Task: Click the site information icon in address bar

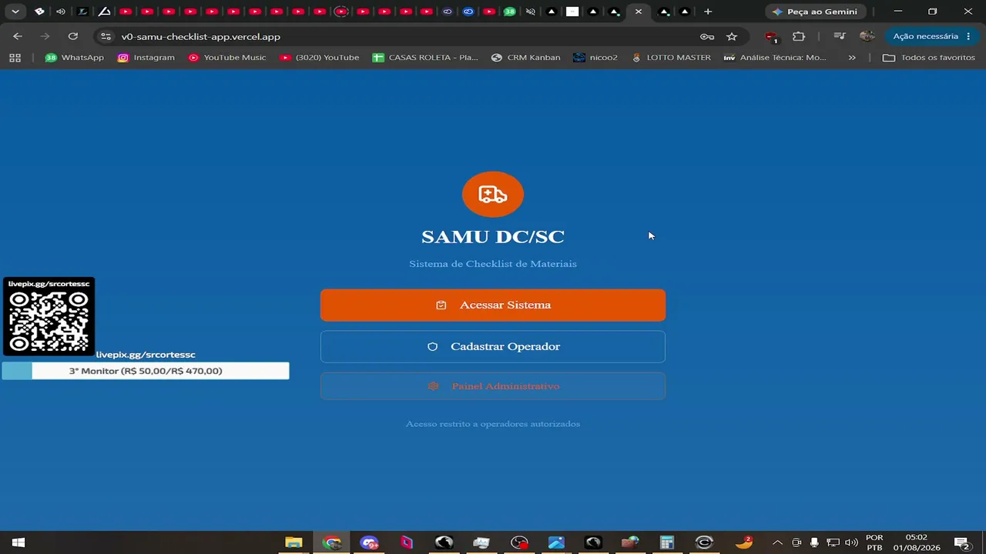Action: click(106, 36)
